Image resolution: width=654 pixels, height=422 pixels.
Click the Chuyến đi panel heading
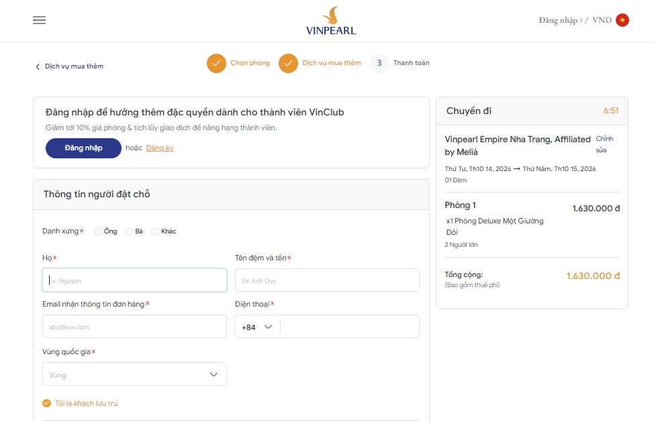469,111
